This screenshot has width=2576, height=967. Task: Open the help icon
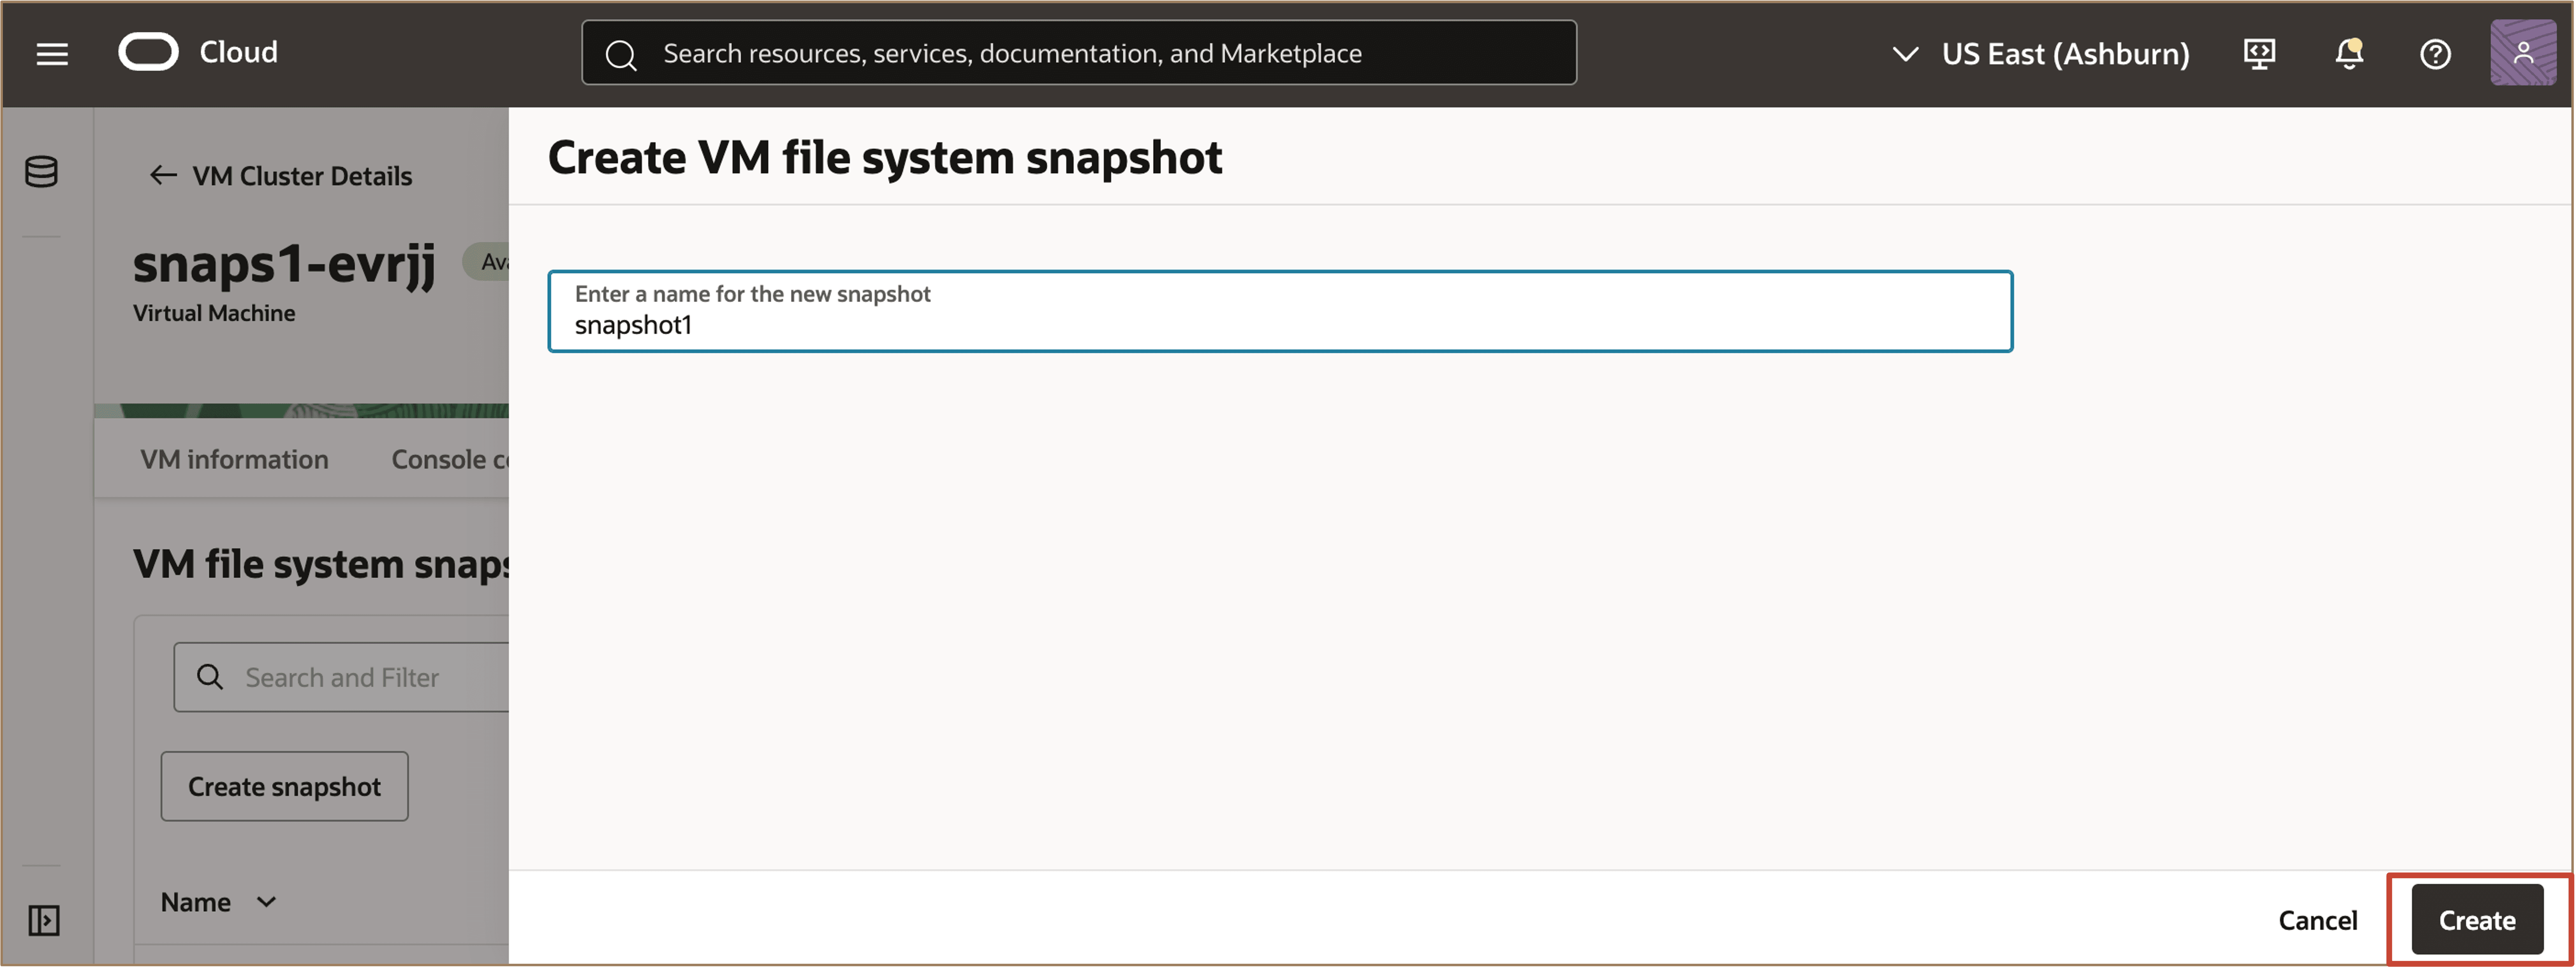click(x=2435, y=54)
